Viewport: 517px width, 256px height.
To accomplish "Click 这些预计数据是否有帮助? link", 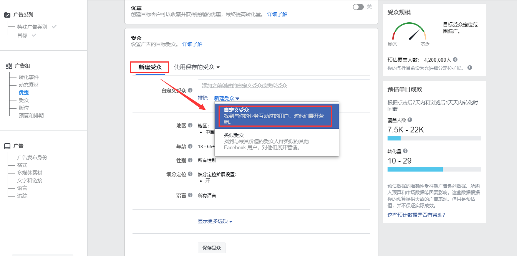I will click(x=416, y=215).
